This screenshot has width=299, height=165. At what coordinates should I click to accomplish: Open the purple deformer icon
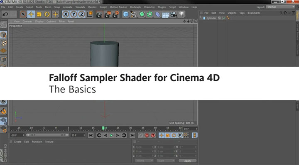[158, 14]
